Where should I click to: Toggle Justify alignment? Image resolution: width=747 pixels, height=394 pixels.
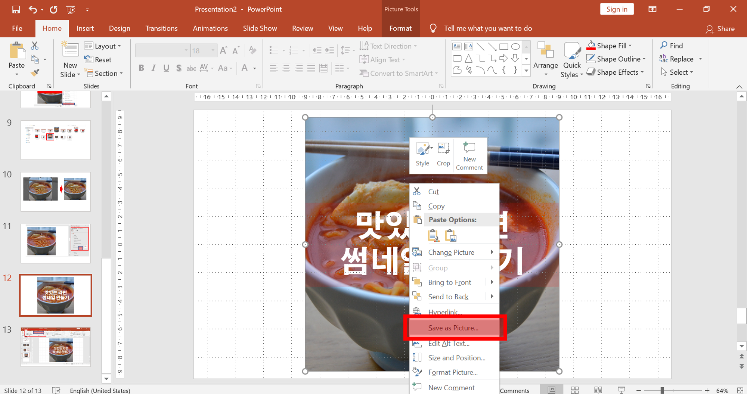coord(311,68)
